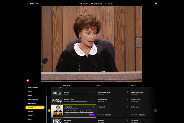Unmute using the red muted speaker icon
The height and width of the screenshot is (123, 184).
28,80
